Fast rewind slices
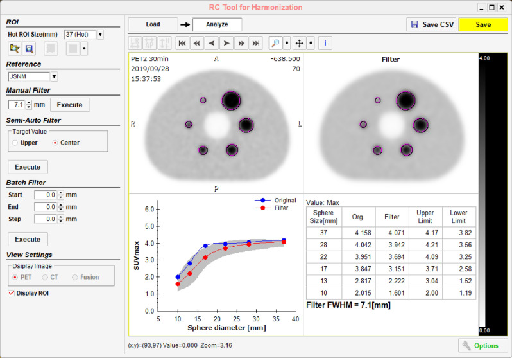Screen dimensions: 512x358 (197, 43)
